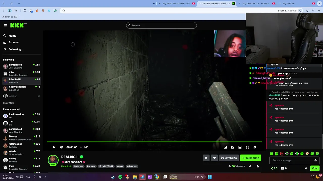The image size is (323, 181).
Task: Select the ethiopan tag
Action: point(132,166)
